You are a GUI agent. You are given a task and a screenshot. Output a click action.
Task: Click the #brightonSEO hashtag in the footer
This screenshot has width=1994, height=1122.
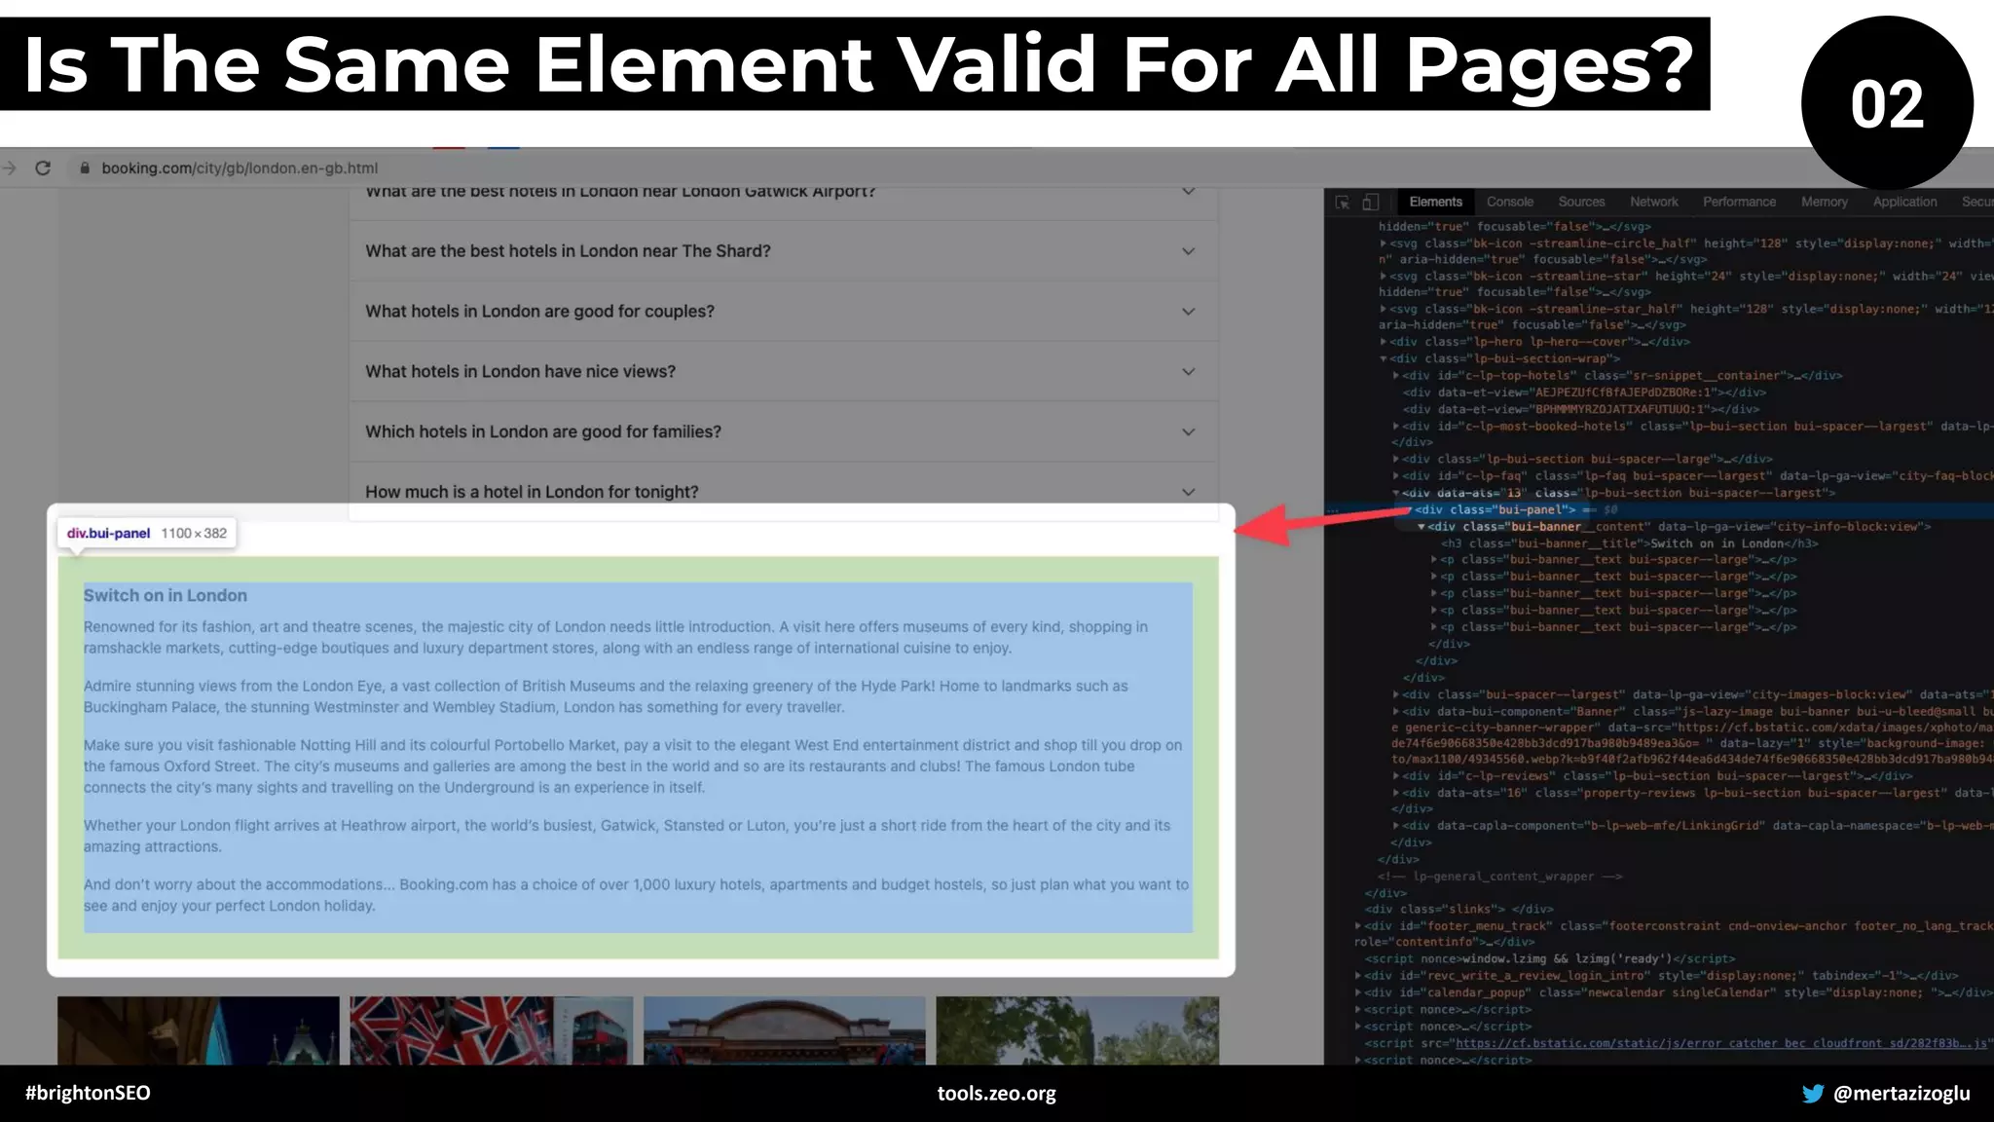pos(88,1093)
